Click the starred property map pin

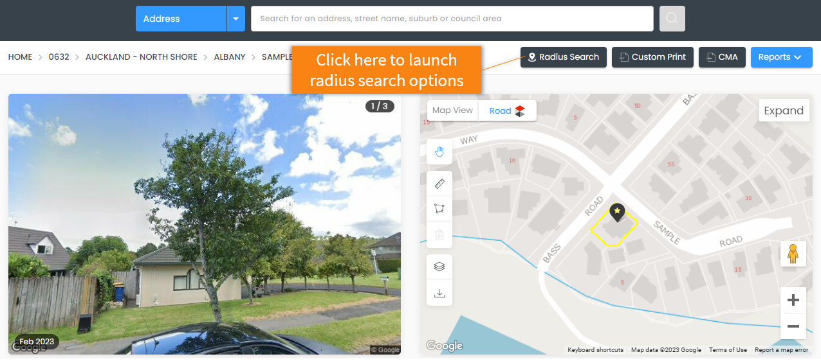(617, 213)
